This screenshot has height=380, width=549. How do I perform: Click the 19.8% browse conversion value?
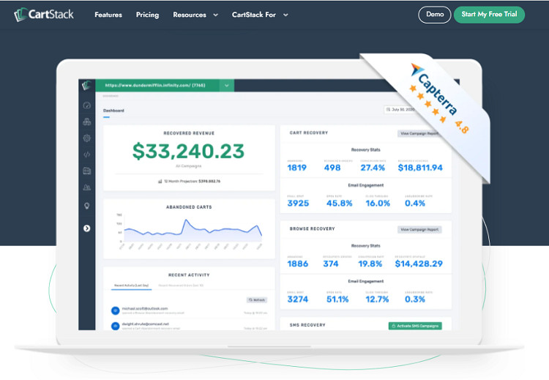pyautogui.click(x=370, y=264)
